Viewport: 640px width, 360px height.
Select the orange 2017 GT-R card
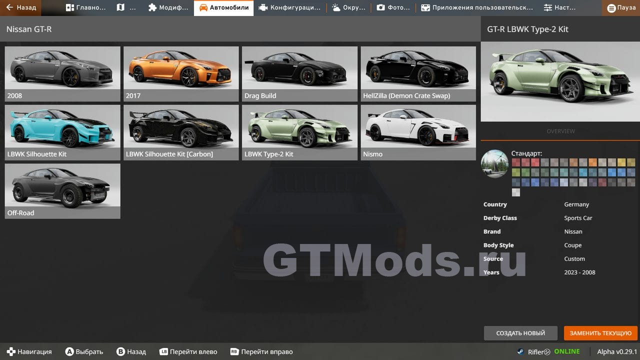coord(181,74)
